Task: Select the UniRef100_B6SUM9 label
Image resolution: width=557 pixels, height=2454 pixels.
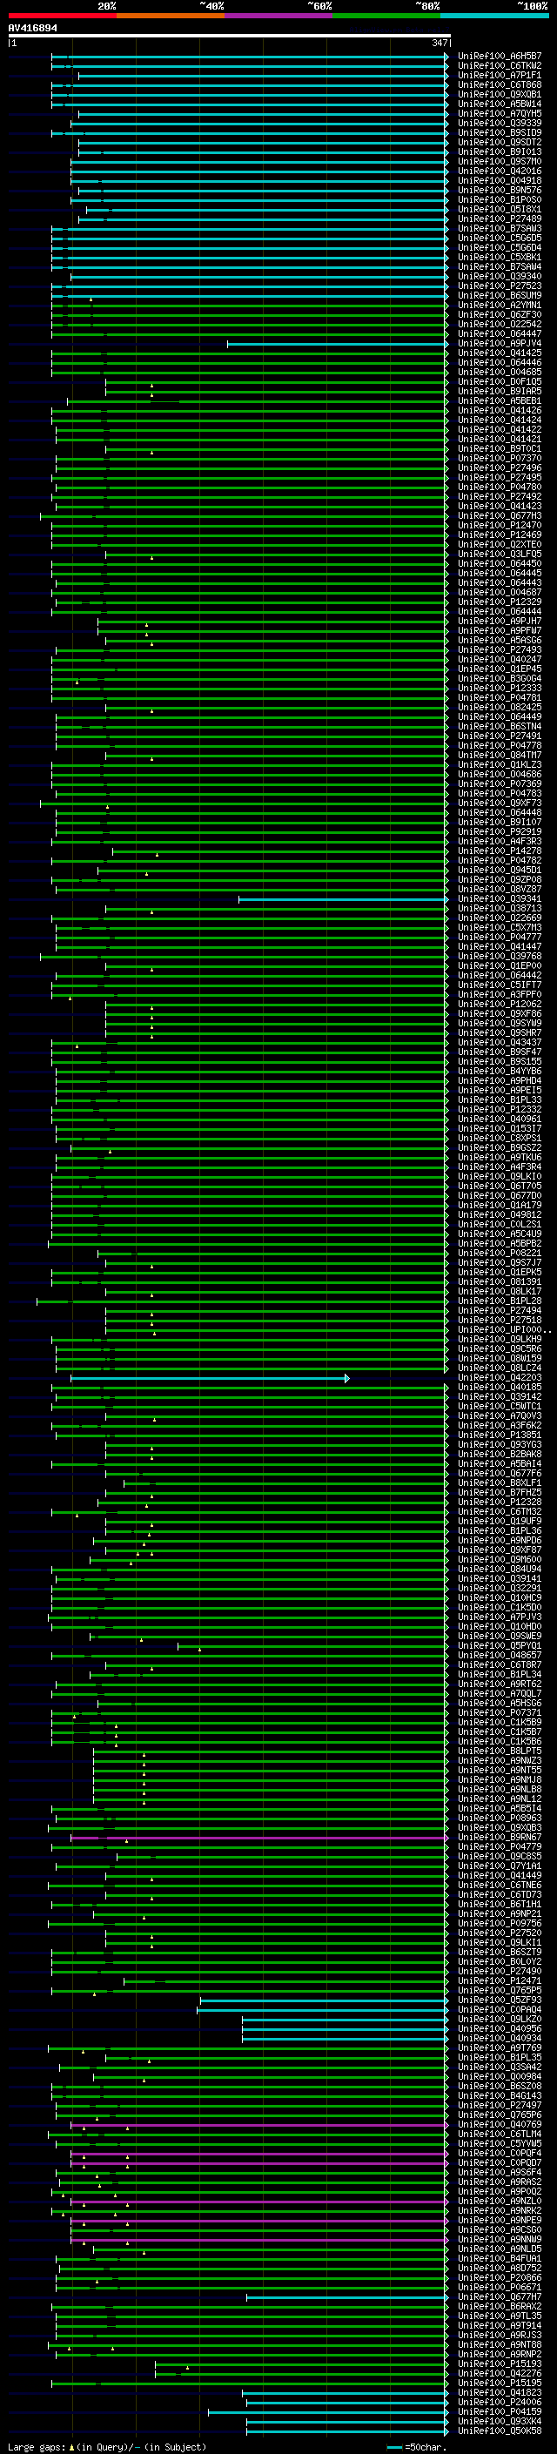Action: point(499,295)
